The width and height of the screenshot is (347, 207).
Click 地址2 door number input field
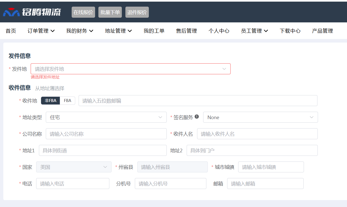tap(252, 150)
